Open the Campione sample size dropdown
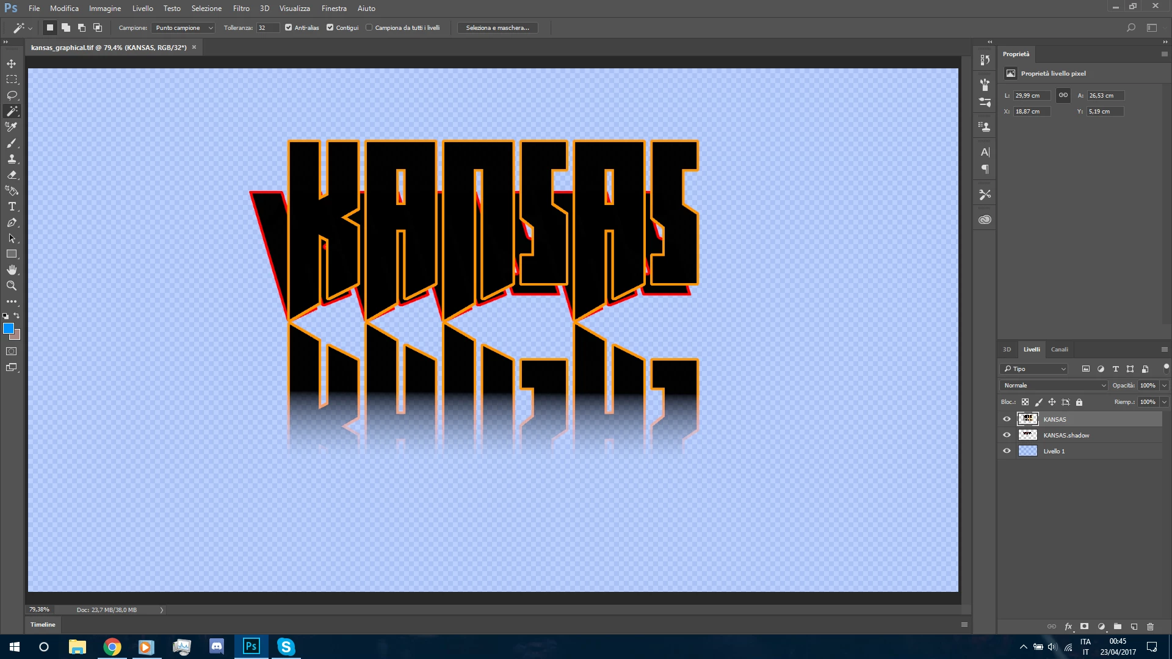The image size is (1172, 659). pos(183,27)
